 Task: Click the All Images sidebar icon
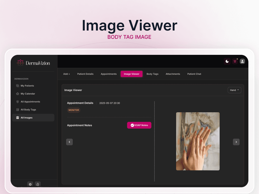(18, 118)
